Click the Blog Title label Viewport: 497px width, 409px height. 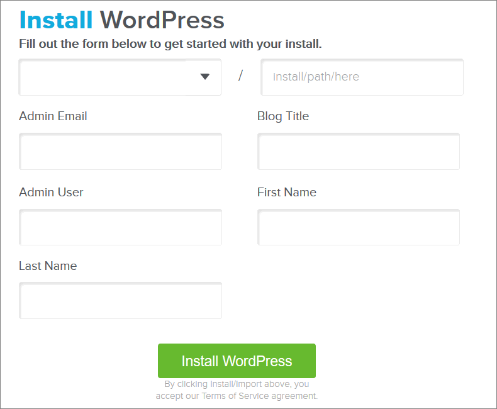coord(283,116)
